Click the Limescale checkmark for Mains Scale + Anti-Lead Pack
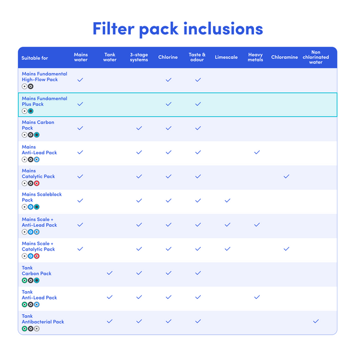The height and width of the screenshot is (355, 355). 228,225
